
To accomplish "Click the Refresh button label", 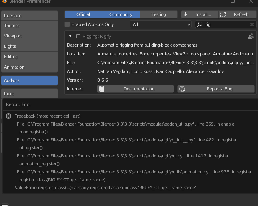I will click(241, 14).
